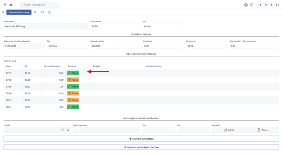Click the Suchen in Dashboard search field
This screenshot has height=154, width=283.
(x=39, y=5)
